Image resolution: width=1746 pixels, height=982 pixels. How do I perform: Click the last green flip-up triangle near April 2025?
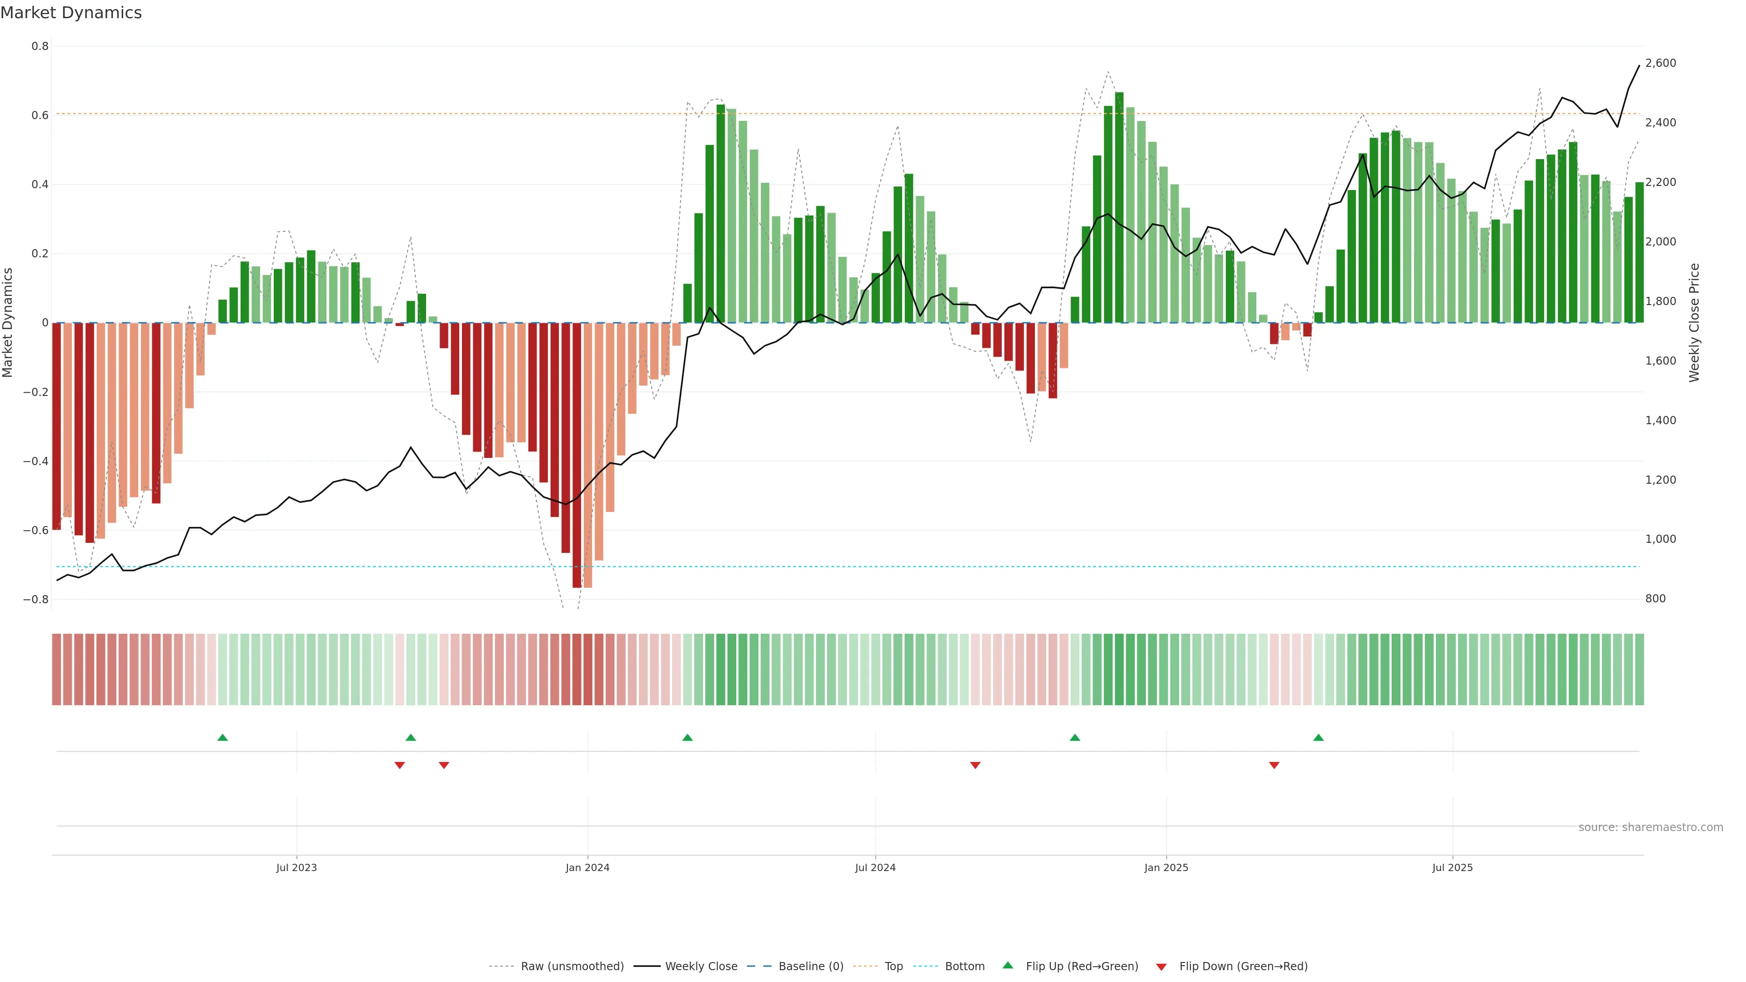coord(1318,737)
